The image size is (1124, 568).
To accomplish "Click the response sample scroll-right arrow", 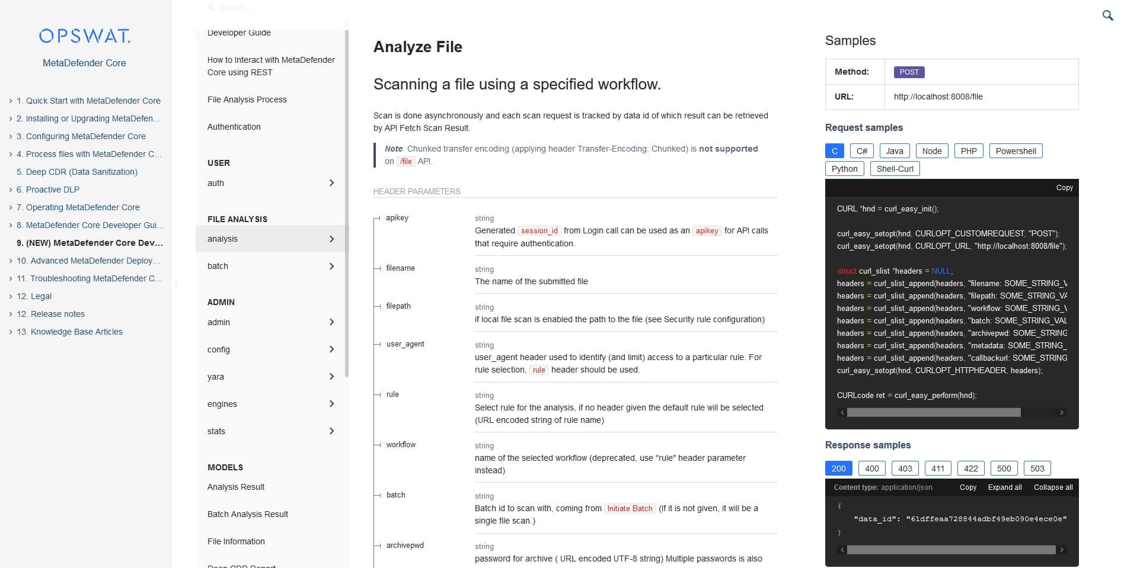I will [x=1061, y=550].
